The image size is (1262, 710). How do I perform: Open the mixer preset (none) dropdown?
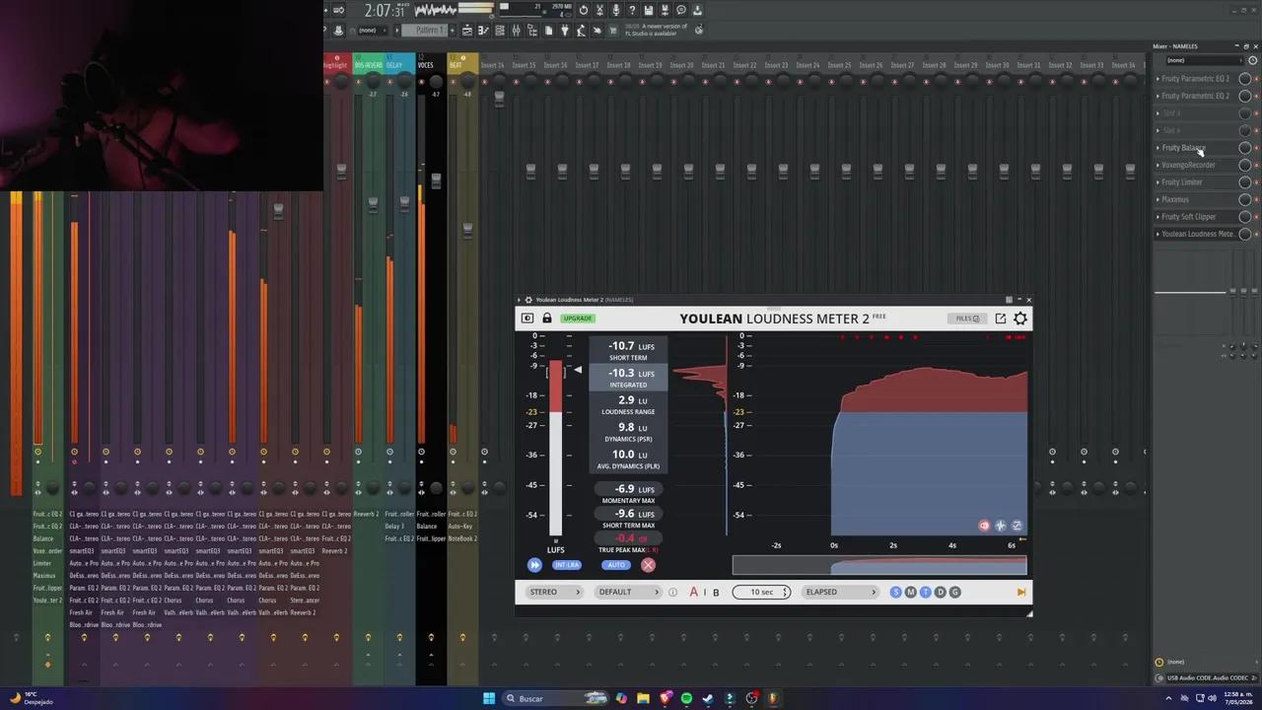[1203, 60]
